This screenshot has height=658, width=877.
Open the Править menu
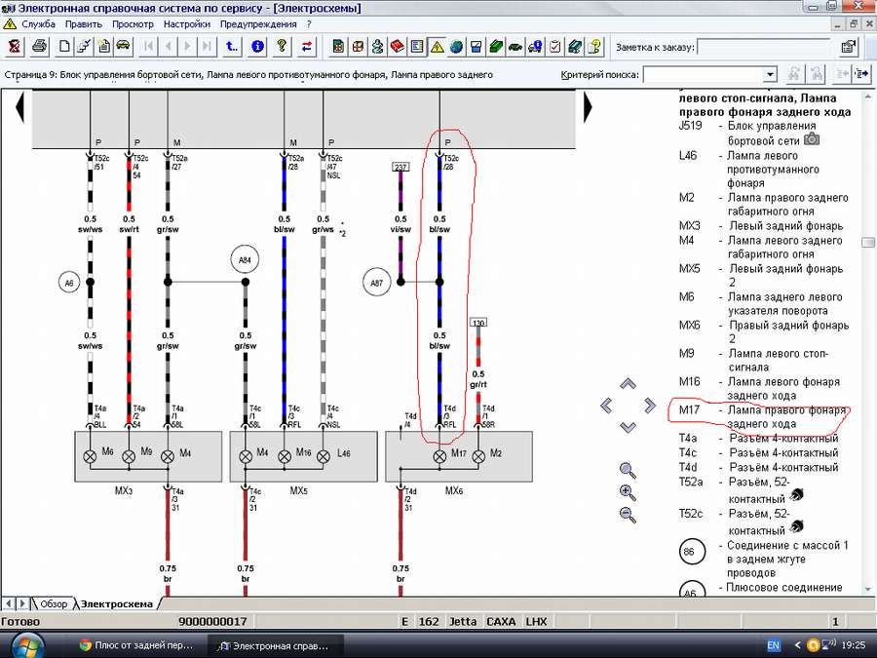84,24
